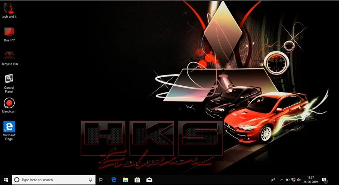Show hidden system tray icons
This screenshot has width=339, height=185.
click(281, 180)
